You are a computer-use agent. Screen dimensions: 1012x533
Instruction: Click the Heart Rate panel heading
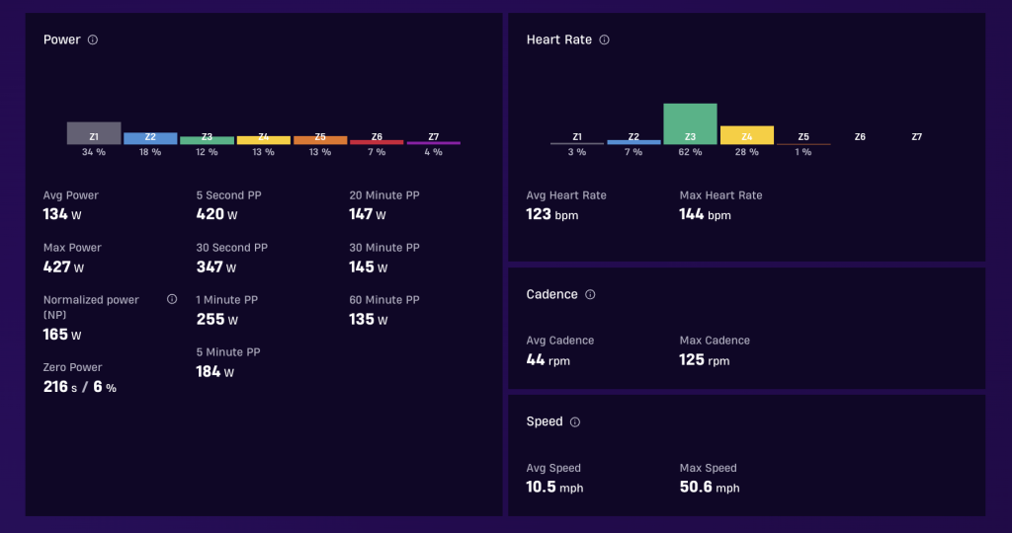coord(559,39)
